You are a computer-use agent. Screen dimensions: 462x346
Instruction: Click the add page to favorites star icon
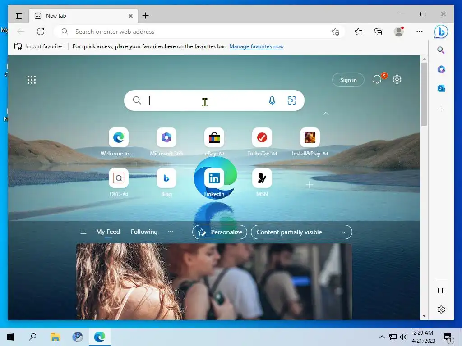click(x=335, y=32)
